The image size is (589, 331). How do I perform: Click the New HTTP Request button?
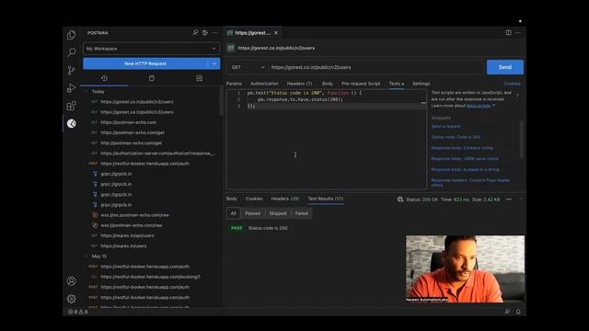(145, 63)
